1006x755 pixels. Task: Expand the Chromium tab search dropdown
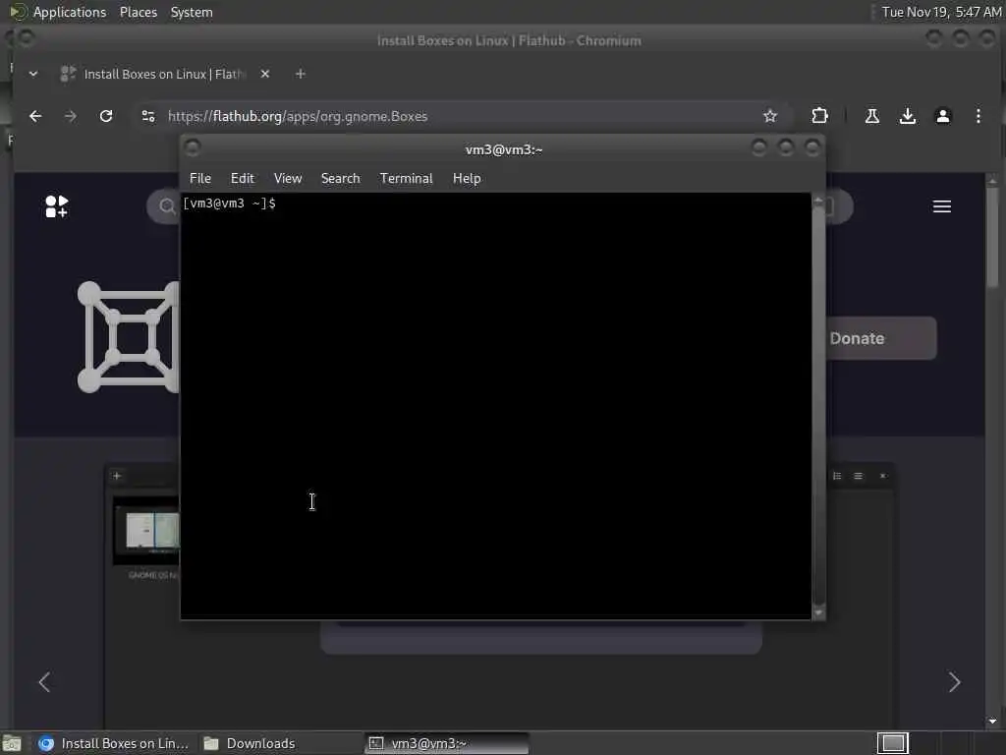coord(33,74)
